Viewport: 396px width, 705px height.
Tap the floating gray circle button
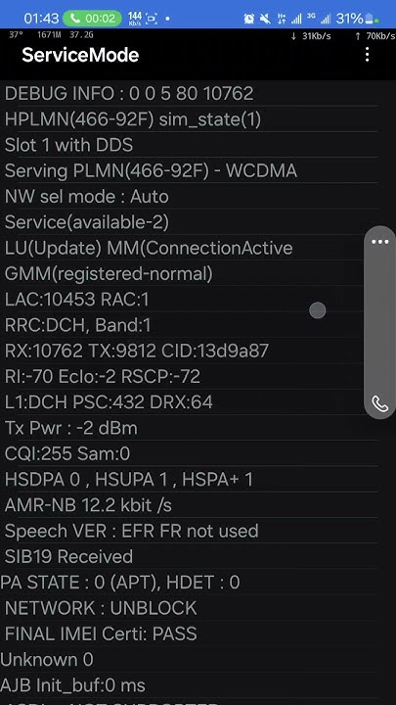click(x=318, y=310)
